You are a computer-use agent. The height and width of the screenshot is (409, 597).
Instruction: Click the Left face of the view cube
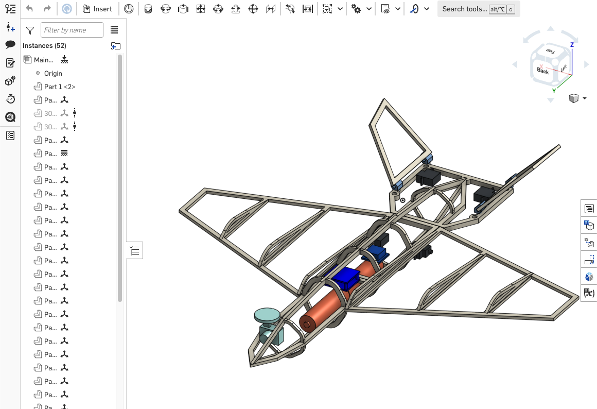(564, 68)
